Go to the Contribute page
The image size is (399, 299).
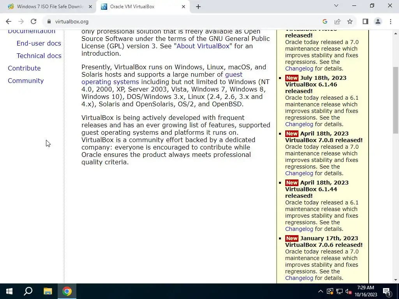click(x=24, y=68)
